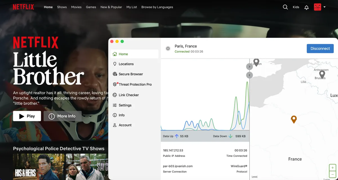
Task: Minimize the VPN window with yellow button
Action: click(x=117, y=41)
